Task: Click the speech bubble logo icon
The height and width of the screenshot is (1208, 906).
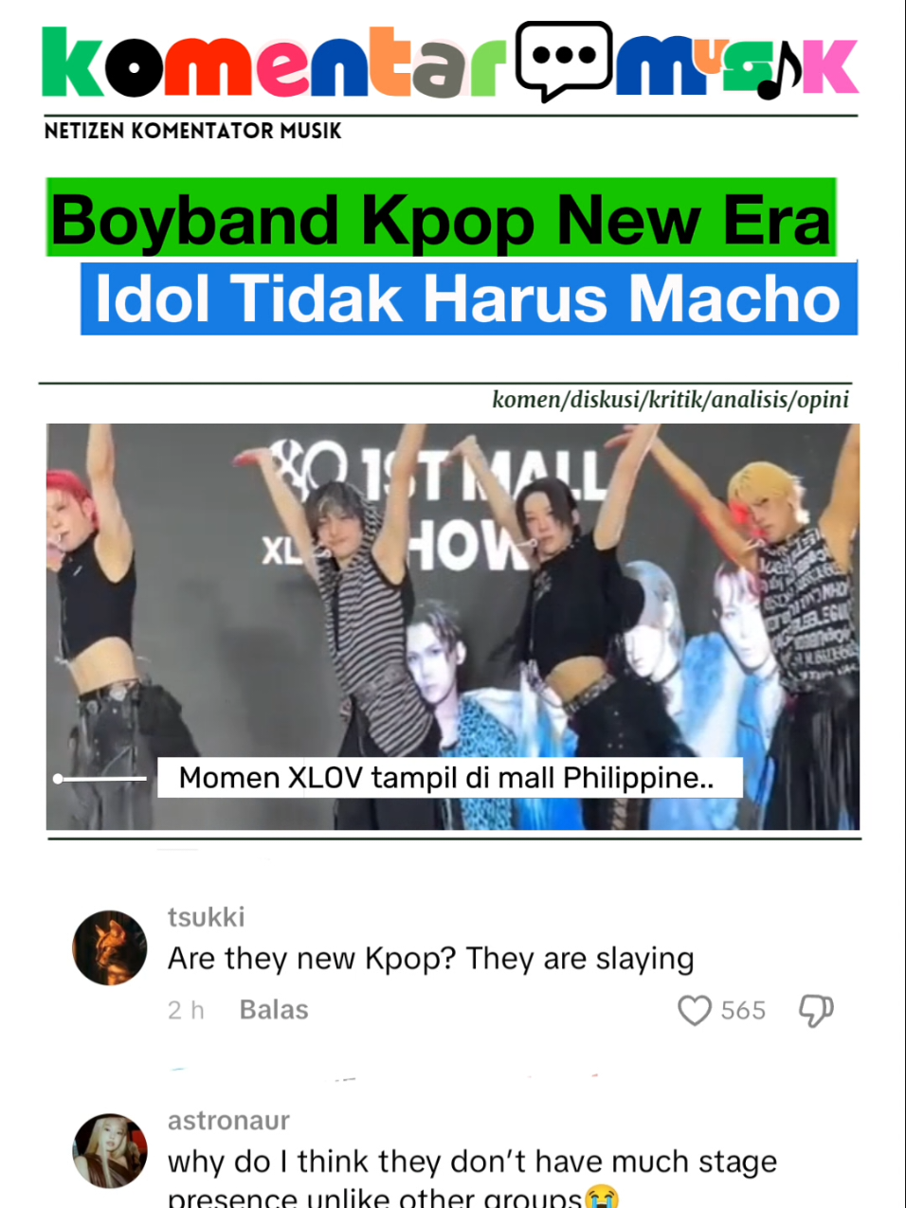Action: point(564,62)
